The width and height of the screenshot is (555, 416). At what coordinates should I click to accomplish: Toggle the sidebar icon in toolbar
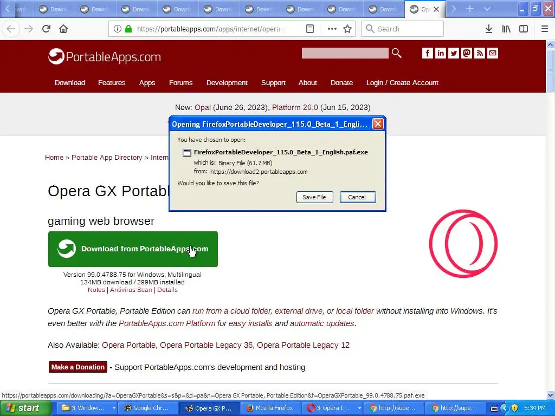(x=524, y=29)
